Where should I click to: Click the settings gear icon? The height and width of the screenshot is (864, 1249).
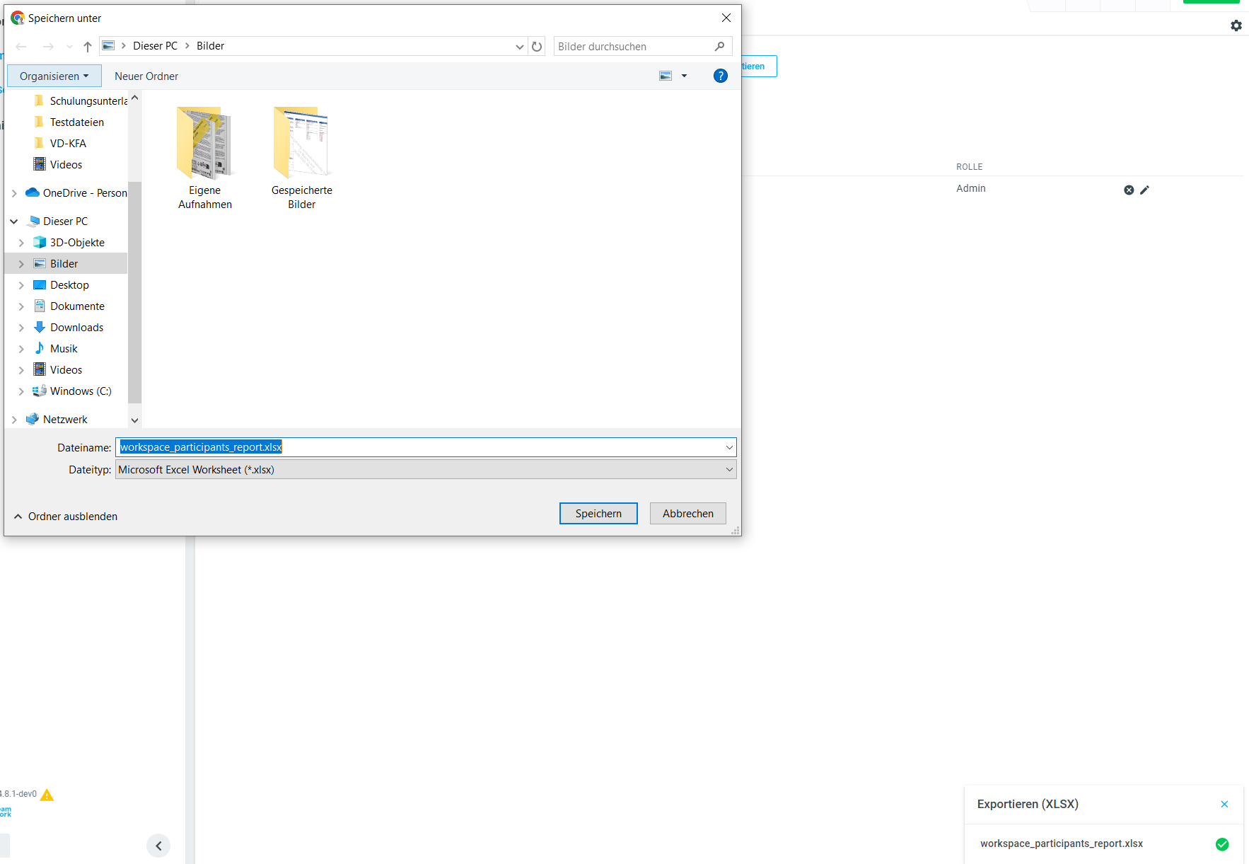(1236, 25)
